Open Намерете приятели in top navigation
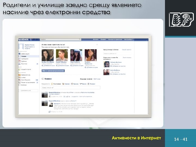This screenshot has height=147, width=196. [x=115, y=39]
